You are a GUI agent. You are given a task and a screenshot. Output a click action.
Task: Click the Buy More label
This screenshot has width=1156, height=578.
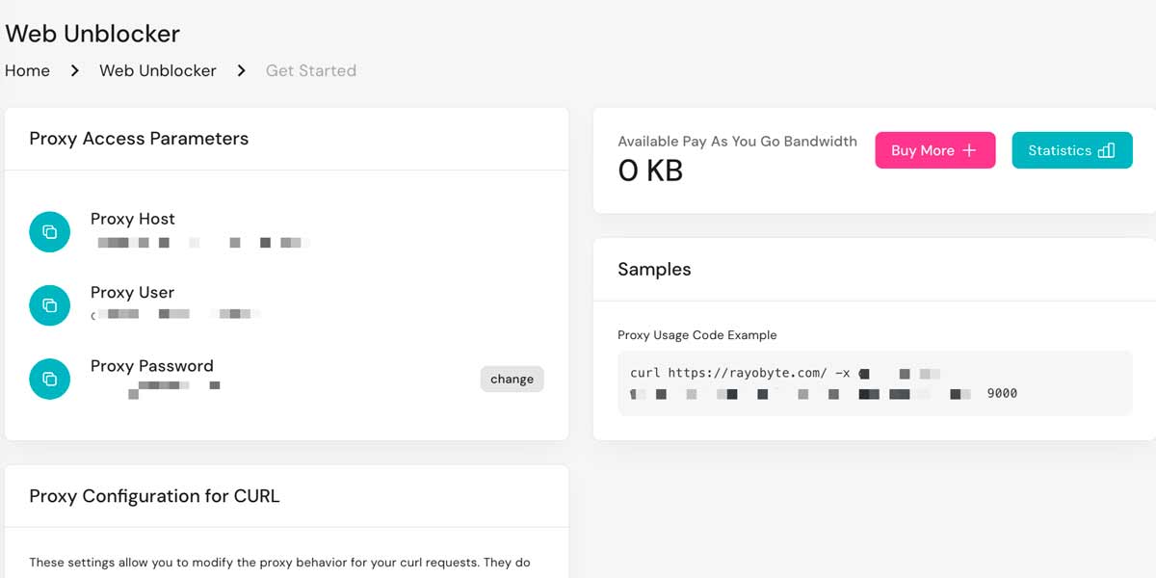tap(922, 150)
